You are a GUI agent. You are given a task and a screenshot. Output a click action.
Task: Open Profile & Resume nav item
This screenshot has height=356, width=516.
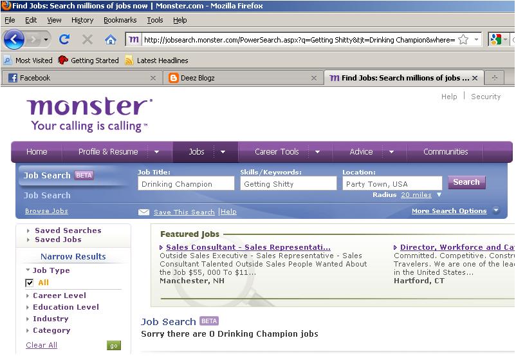[x=108, y=152]
